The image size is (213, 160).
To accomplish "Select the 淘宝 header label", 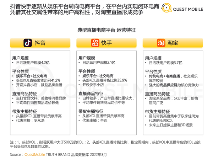I will click(173, 43).
